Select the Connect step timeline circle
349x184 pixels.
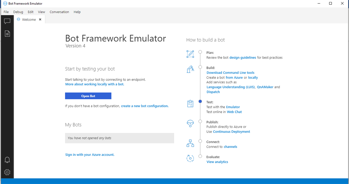coord(200,141)
